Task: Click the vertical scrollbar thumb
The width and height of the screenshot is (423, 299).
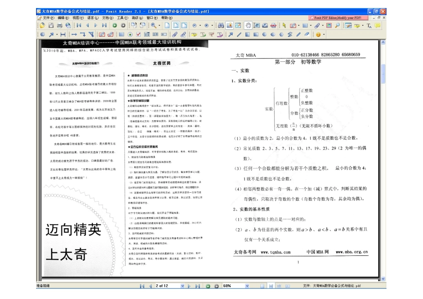Action: coord(383,73)
